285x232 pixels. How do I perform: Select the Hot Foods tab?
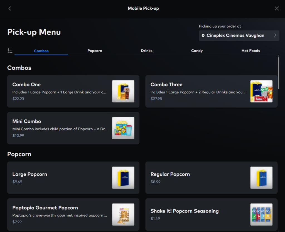pyautogui.click(x=250, y=51)
